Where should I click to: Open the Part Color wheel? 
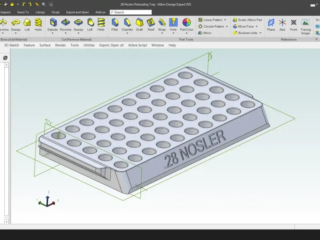(x=186, y=22)
